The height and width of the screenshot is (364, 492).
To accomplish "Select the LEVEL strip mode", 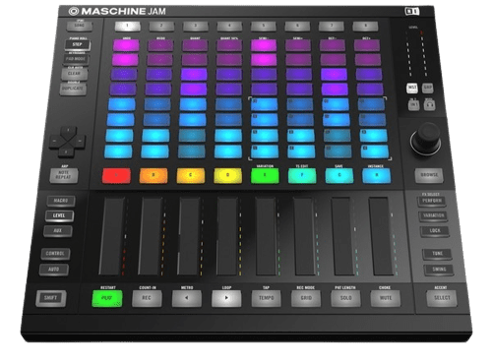I will [x=59, y=215].
